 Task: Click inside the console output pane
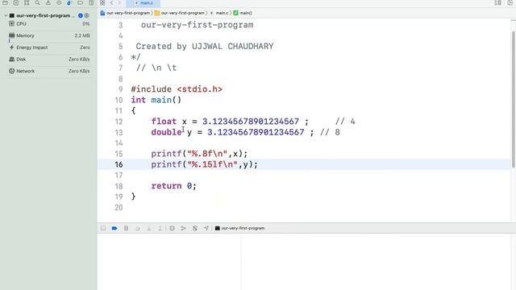pos(378,262)
